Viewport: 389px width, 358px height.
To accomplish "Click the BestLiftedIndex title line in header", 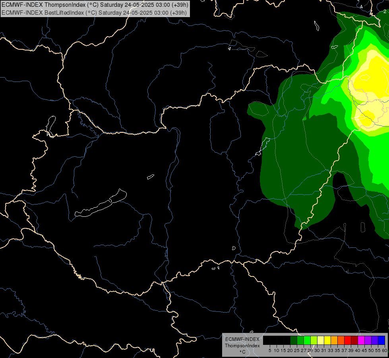I will [x=94, y=13].
